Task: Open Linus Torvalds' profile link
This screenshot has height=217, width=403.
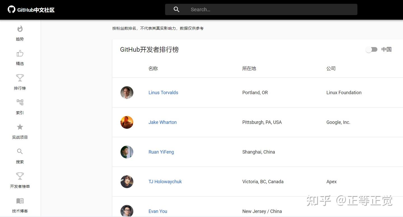Action: (x=163, y=92)
